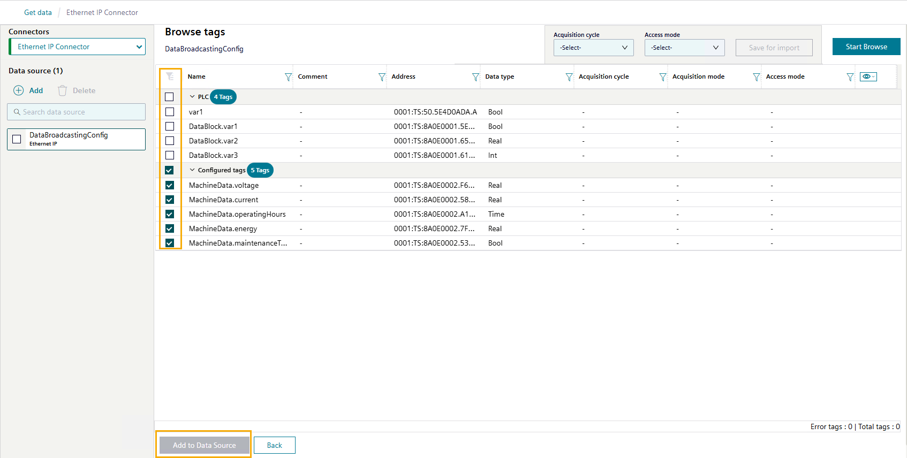Click the Name column header
Screen dimensions: 907x458
[196, 77]
